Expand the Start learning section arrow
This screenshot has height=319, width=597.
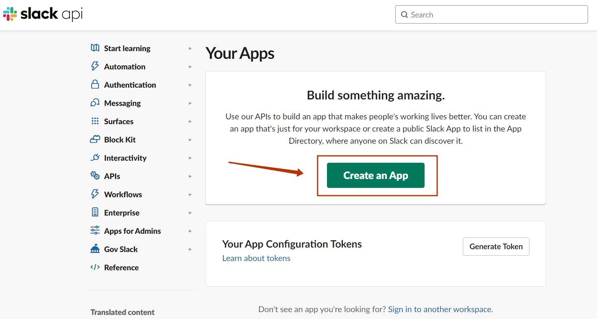click(x=190, y=48)
